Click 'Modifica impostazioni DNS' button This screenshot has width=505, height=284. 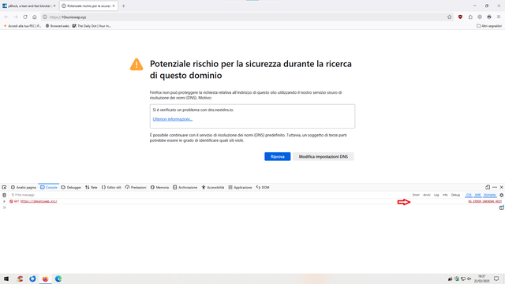(x=323, y=156)
